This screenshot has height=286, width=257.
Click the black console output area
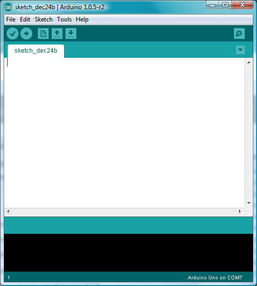(128, 253)
